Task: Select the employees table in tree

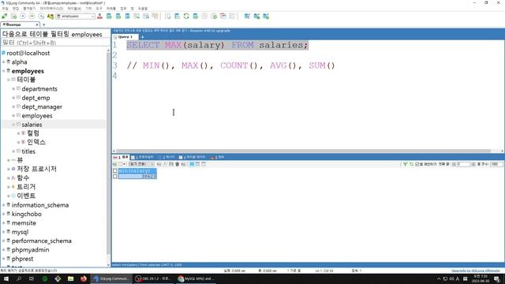Action: tap(37, 116)
